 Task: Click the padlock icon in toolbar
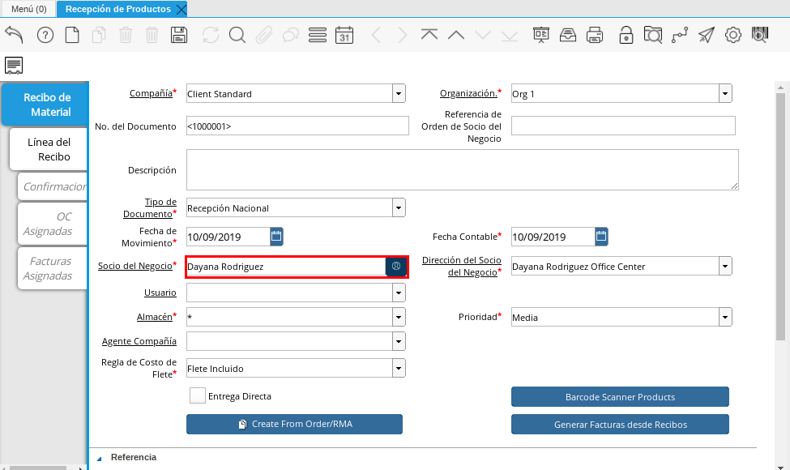pos(626,35)
